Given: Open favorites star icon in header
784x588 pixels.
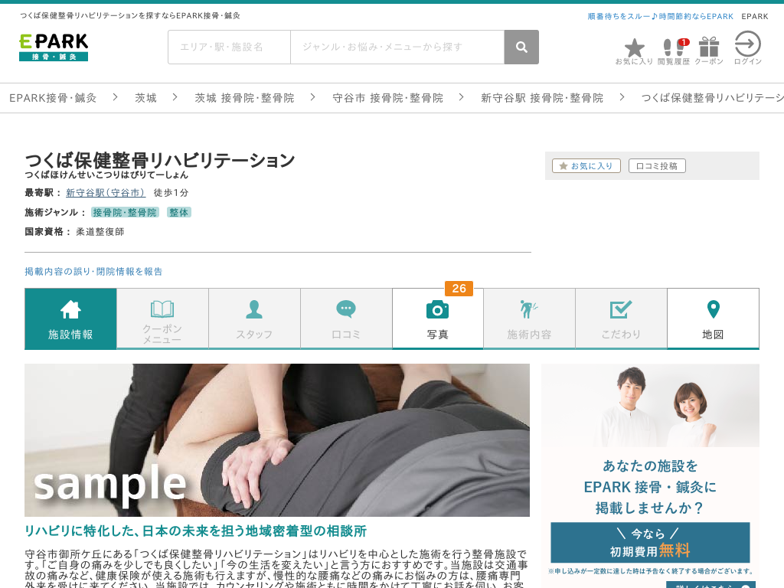Looking at the screenshot, I should (x=634, y=52).
